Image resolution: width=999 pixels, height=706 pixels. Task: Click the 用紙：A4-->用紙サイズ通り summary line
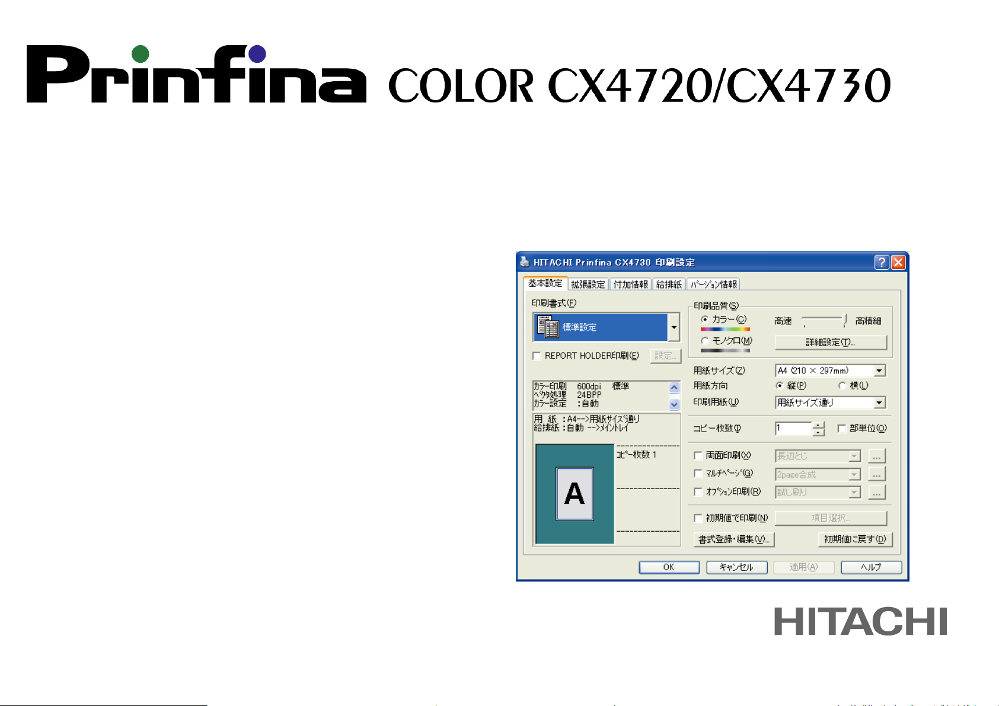tap(586, 419)
